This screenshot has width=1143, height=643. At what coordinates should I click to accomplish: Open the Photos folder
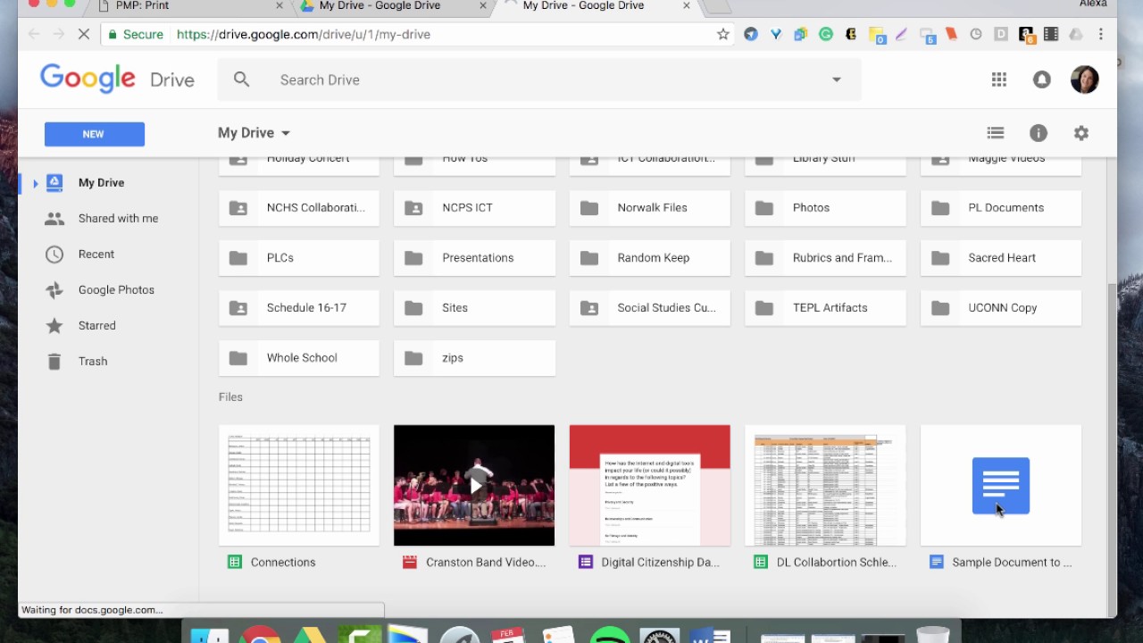point(825,207)
